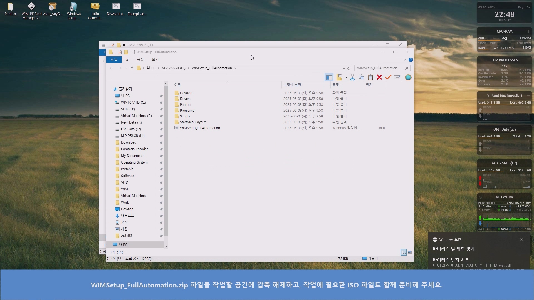Click the orange checkmark Properties icon
The width and height of the screenshot is (534, 300).
(388, 77)
